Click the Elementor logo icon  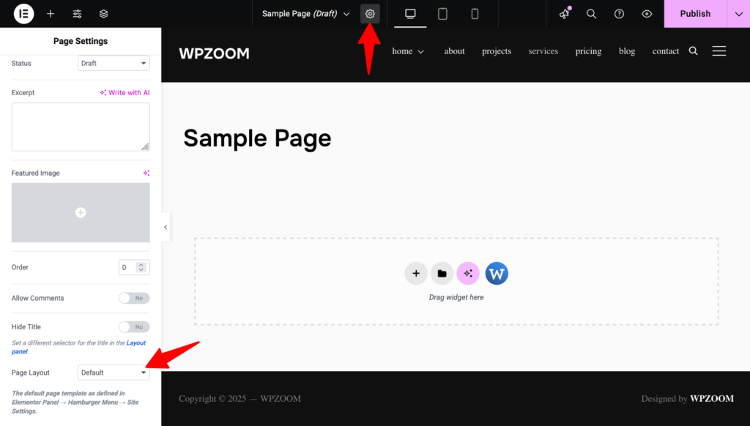tap(23, 14)
